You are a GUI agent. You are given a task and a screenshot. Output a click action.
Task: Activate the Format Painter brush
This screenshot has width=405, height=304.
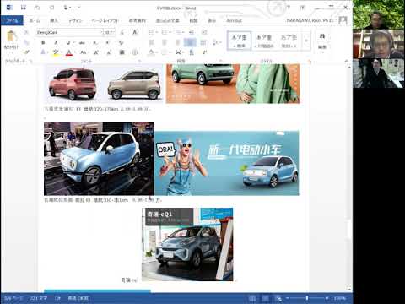[26, 52]
